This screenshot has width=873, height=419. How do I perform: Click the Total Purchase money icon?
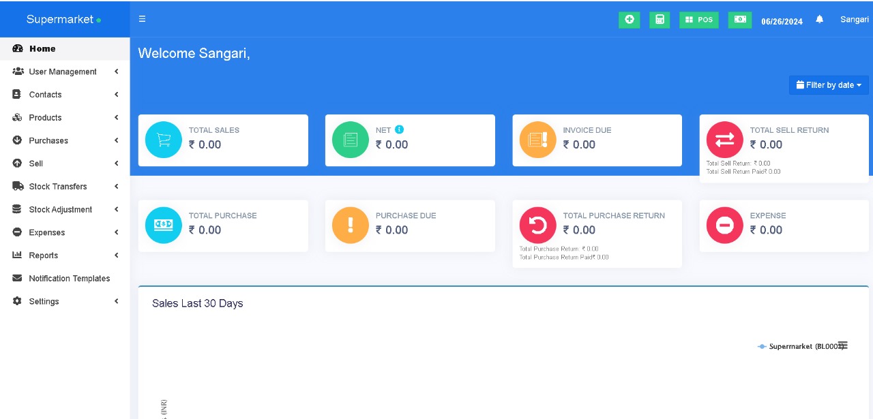(x=164, y=225)
